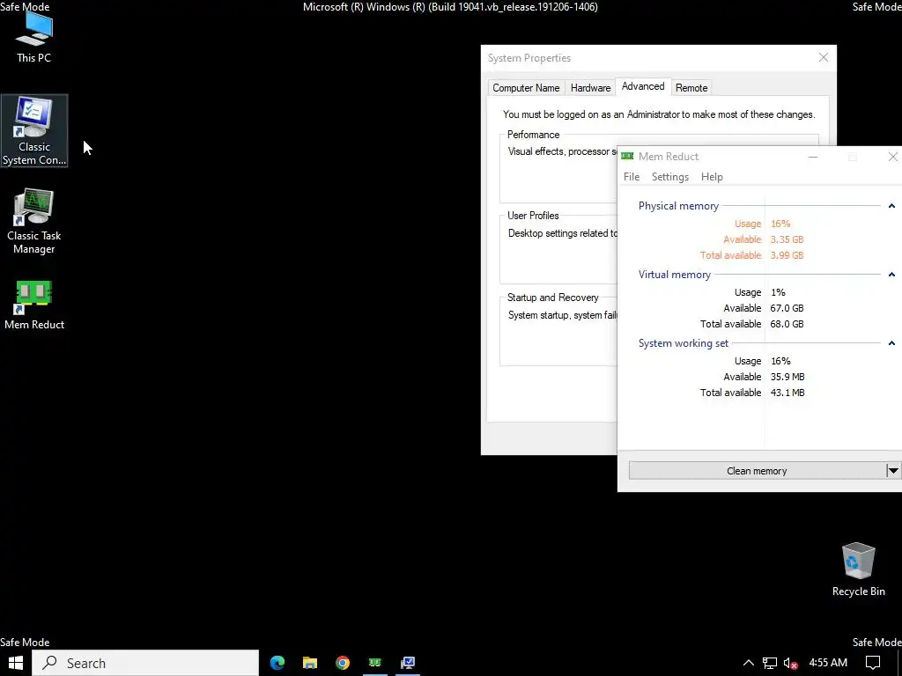Switch to the Hardware tab

[590, 88]
